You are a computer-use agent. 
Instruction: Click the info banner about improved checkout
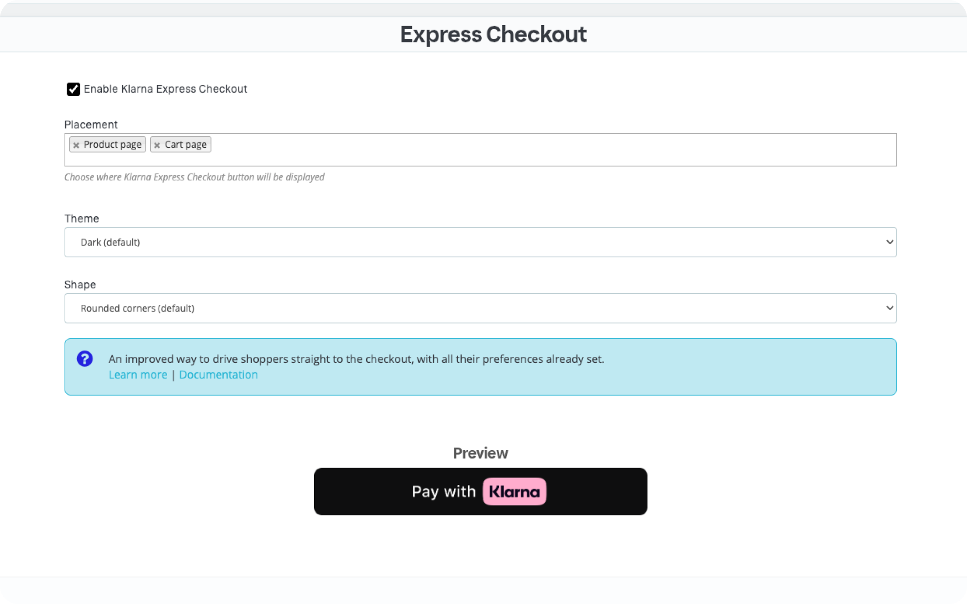479,366
